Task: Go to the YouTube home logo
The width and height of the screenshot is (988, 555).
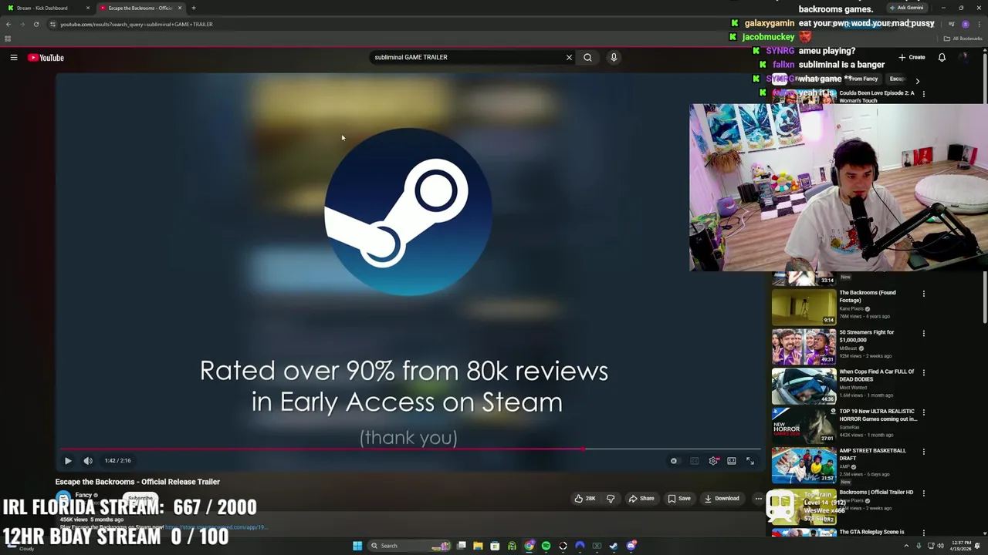Action: (46, 58)
